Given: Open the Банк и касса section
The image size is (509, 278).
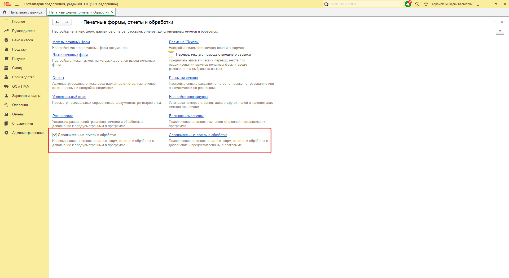Looking at the screenshot, I should (23, 40).
